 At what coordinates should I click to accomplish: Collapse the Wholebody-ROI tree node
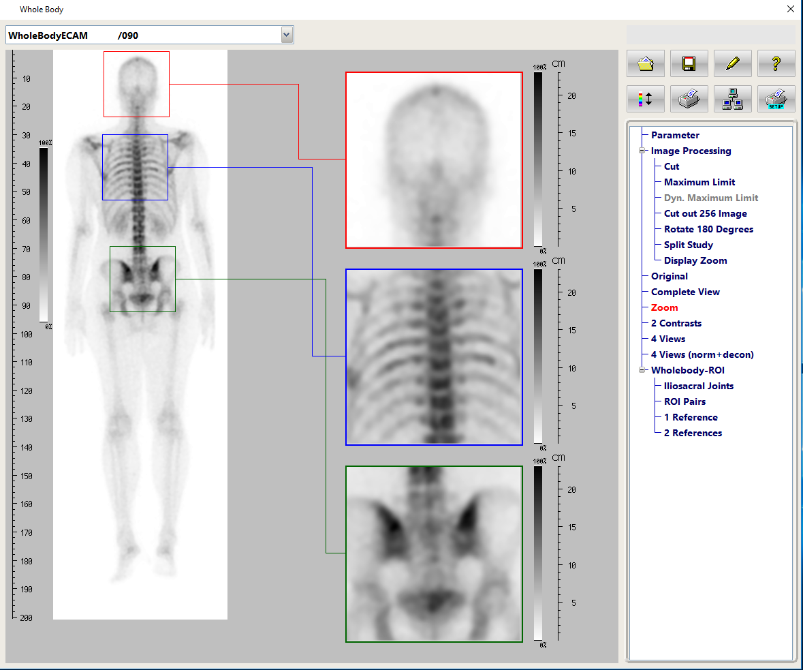pos(642,371)
